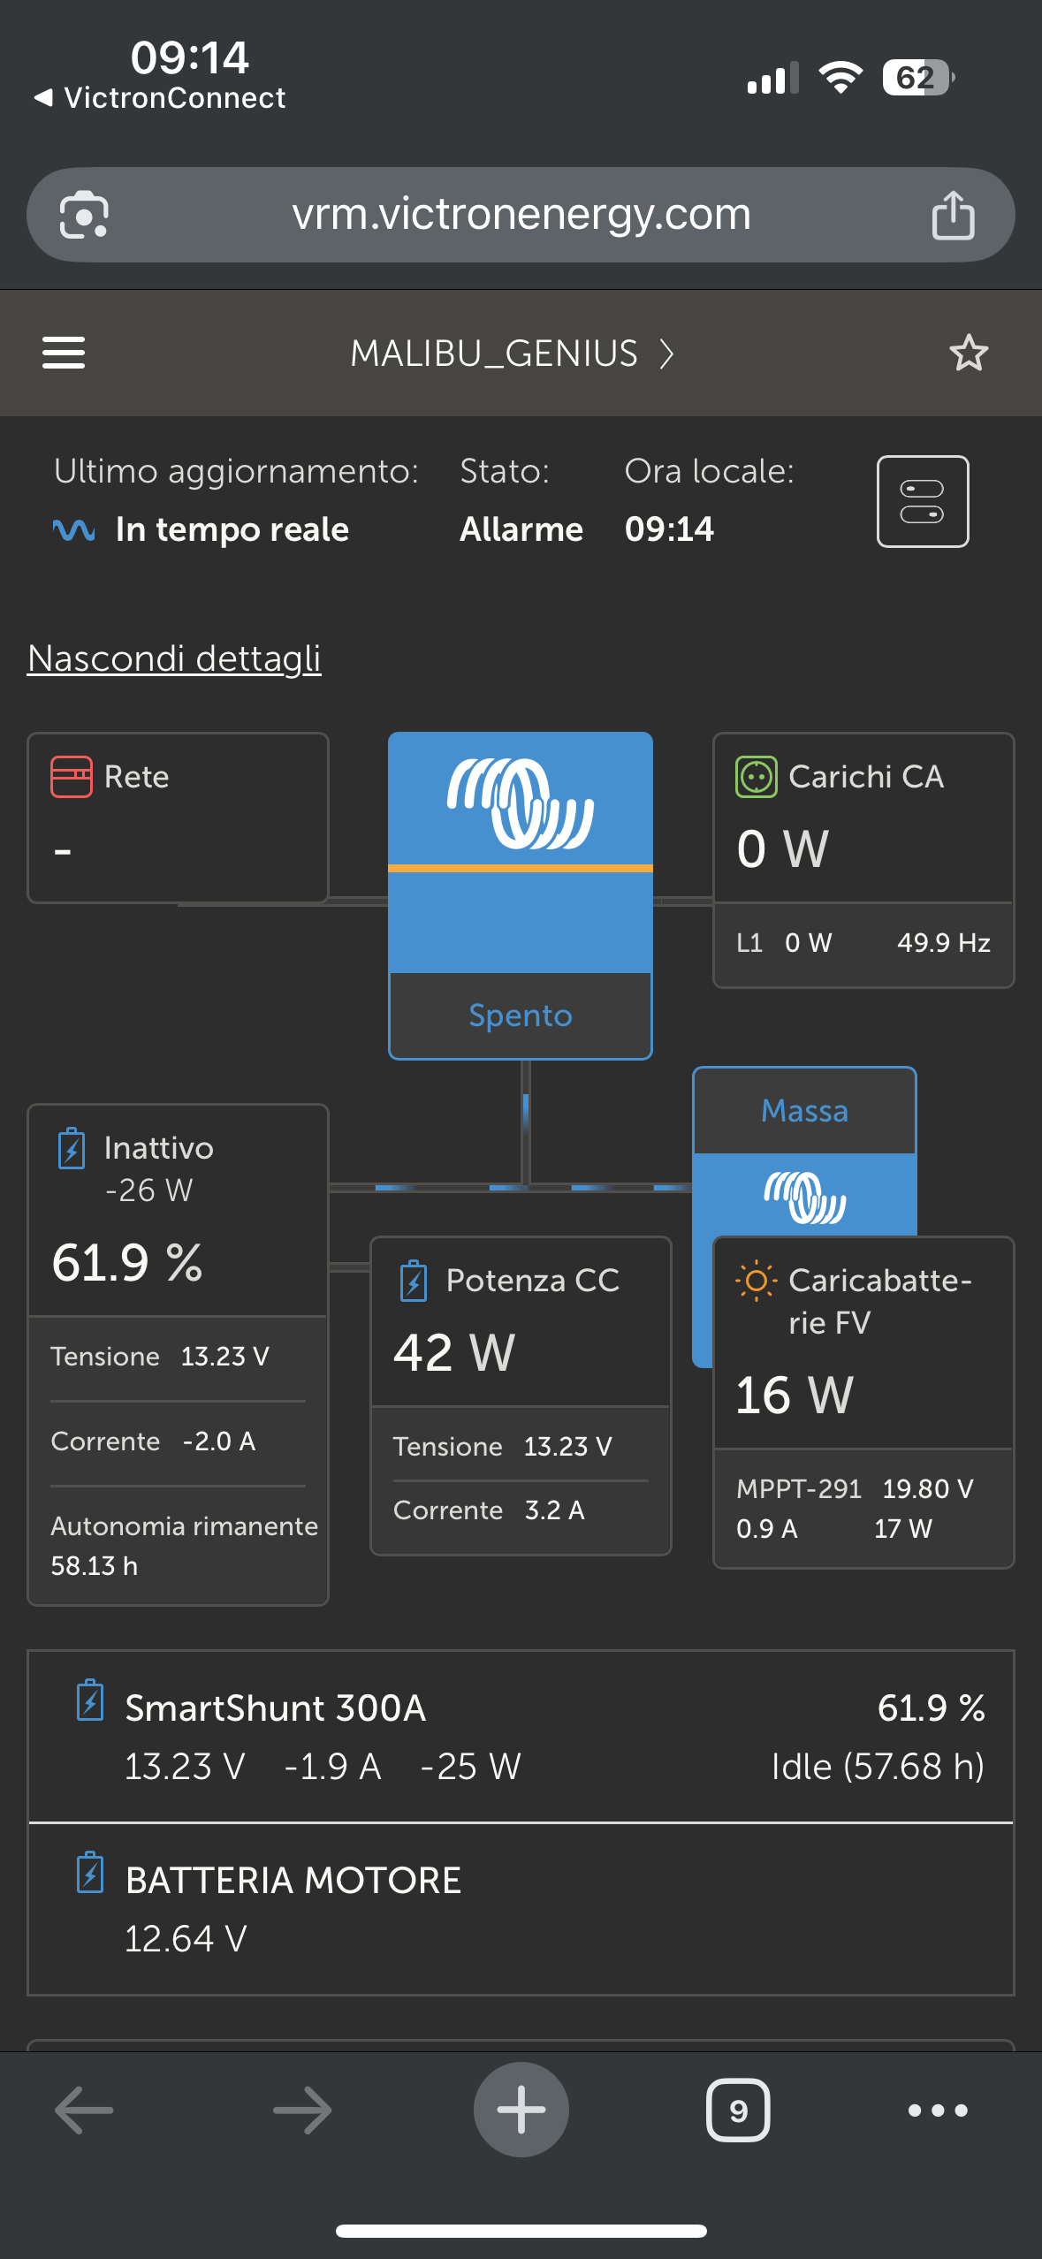Image resolution: width=1042 pixels, height=2259 pixels.
Task: Collapse details via Nascondi dettagli link
Action: pyautogui.click(x=174, y=658)
